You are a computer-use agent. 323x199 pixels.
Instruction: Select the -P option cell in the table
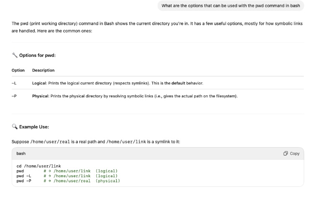click(14, 96)
